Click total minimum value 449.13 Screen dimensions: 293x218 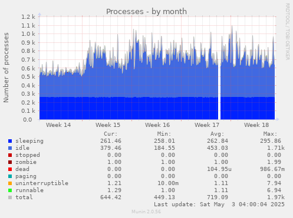[164, 197]
